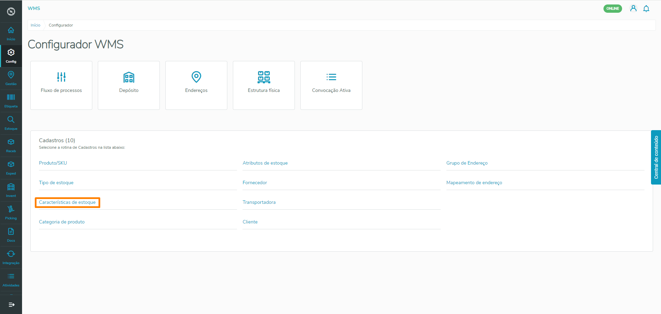Click the TOTVS logo icon in sidebar
The image size is (661, 314).
click(x=11, y=11)
